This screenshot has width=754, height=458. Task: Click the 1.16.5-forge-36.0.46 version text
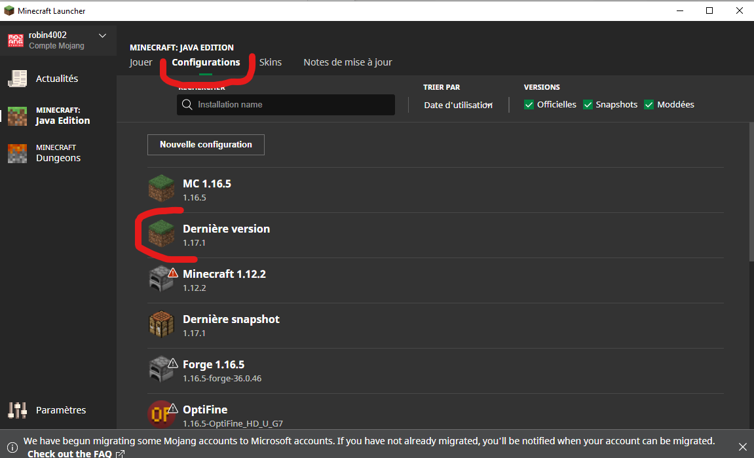pyautogui.click(x=222, y=379)
